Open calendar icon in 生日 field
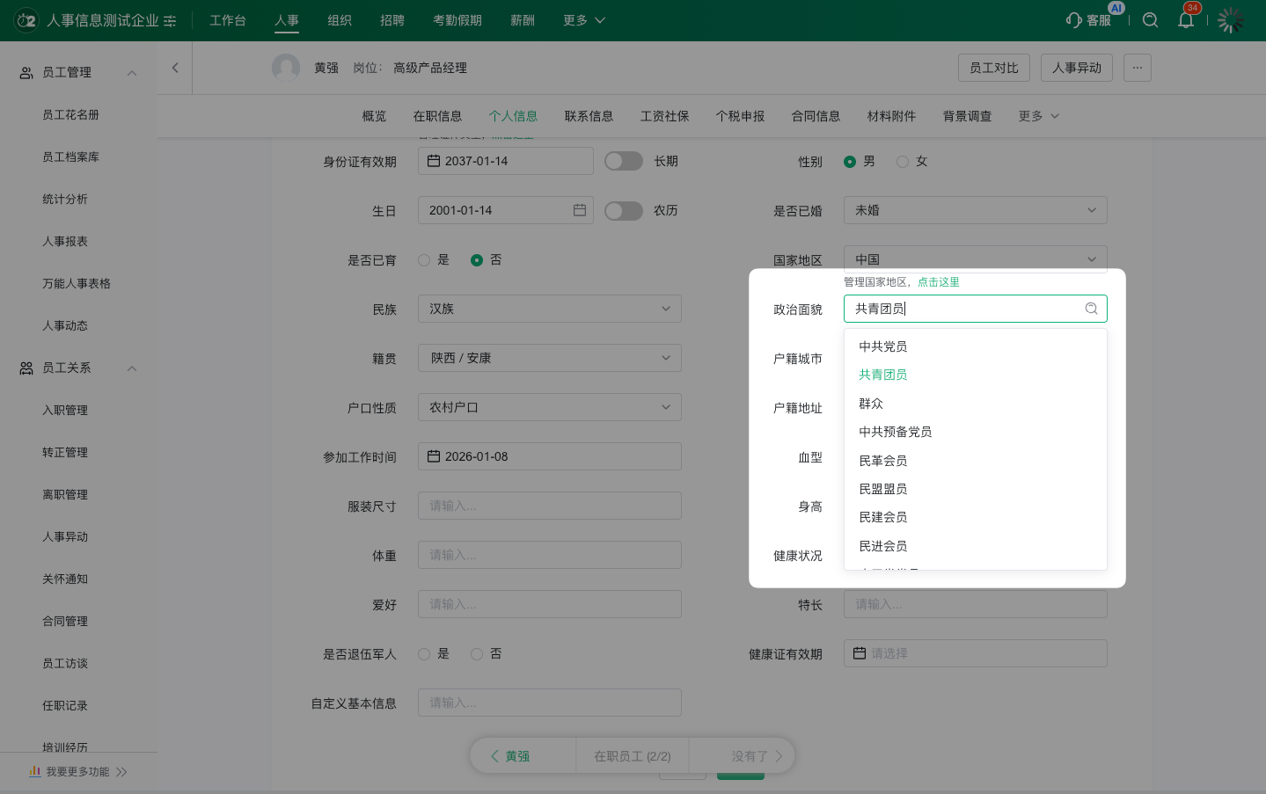 pyautogui.click(x=580, y=210)
